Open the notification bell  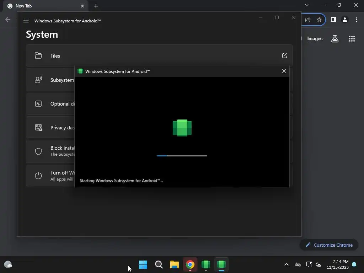pyautogui.click(x=354, y=264)
